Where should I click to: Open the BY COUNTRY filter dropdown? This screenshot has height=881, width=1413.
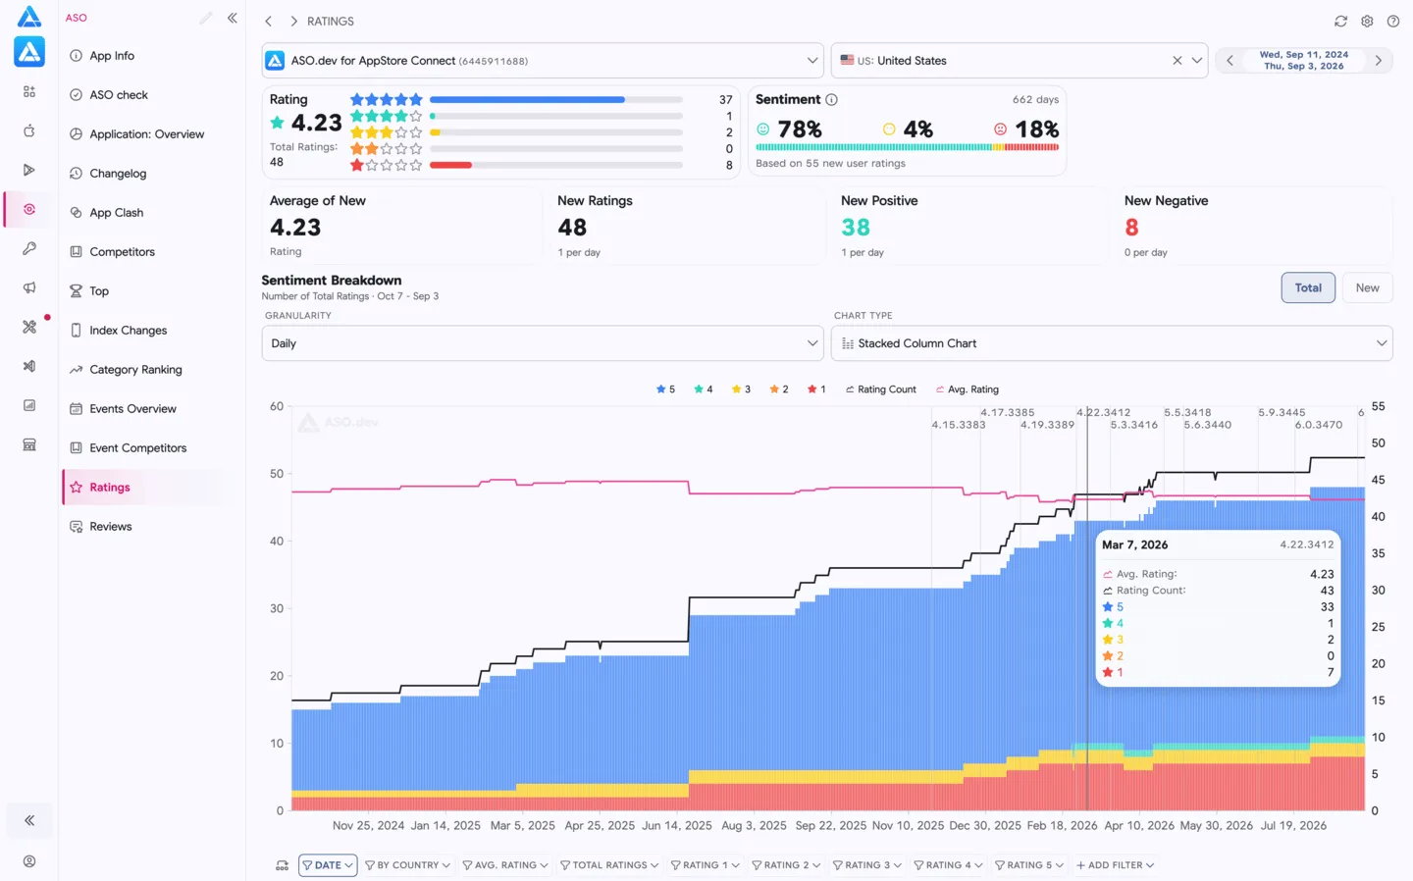407,865
